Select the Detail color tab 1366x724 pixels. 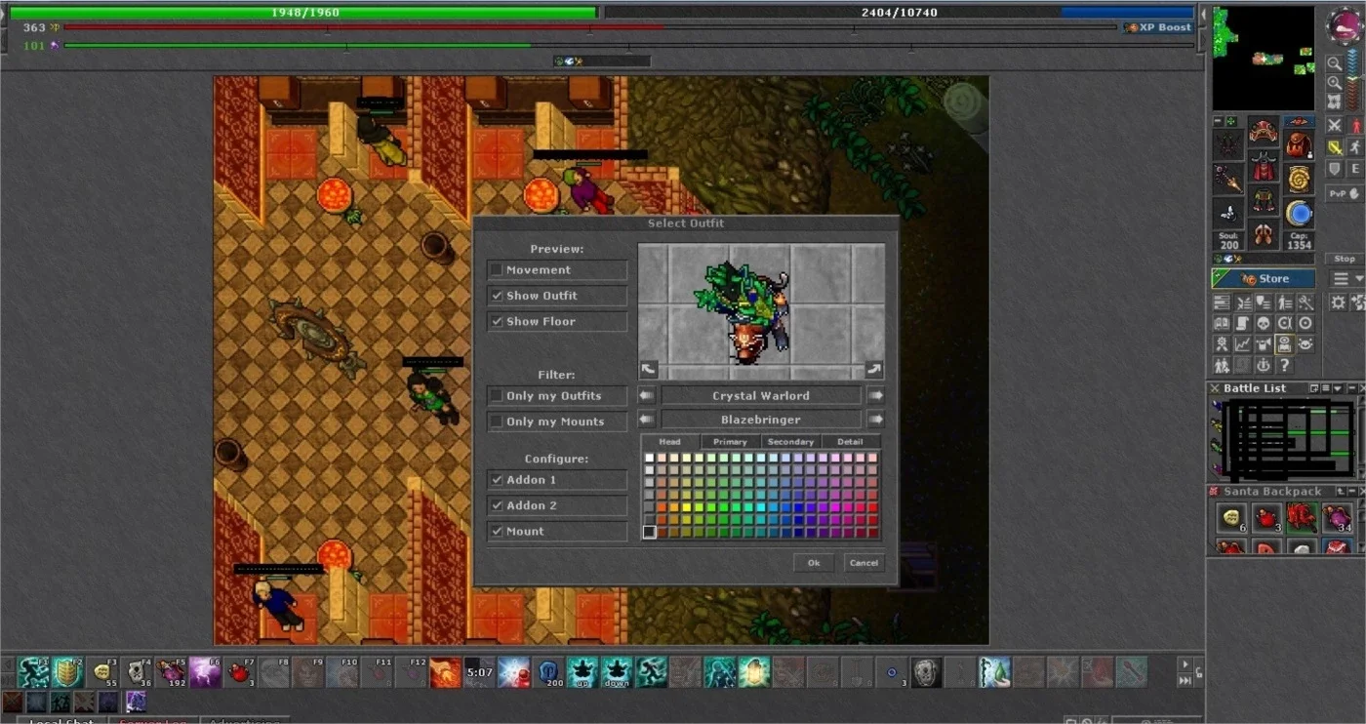pos(850,442)
